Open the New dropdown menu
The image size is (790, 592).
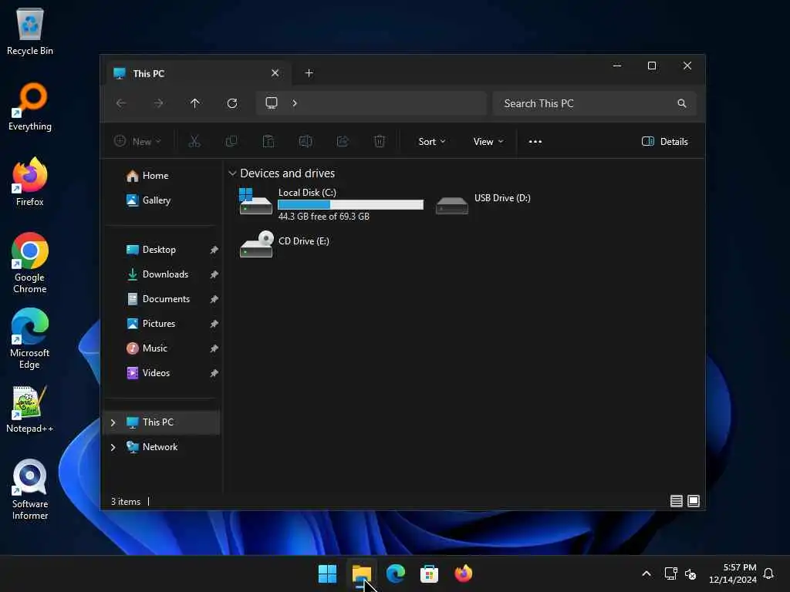pyautogui.click(x=137, y=142)
